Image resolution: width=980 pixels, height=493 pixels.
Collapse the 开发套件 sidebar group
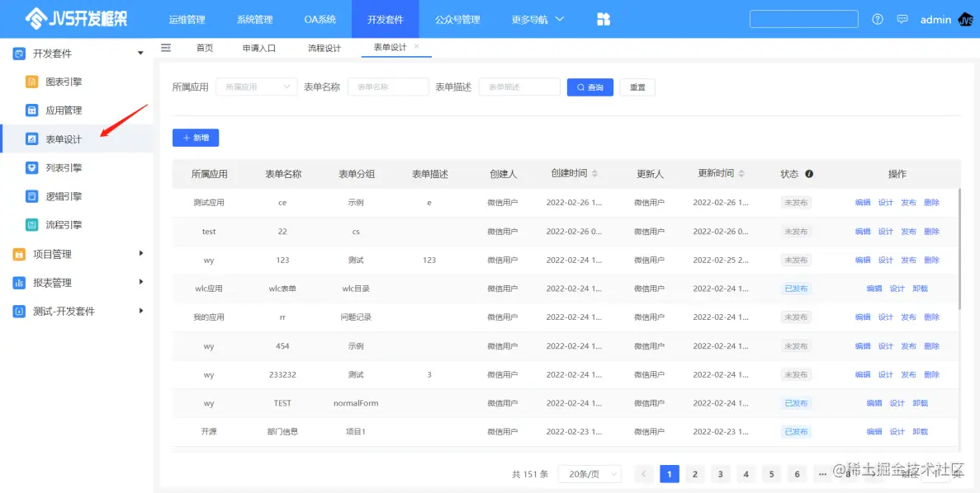(x=140, y=54)
